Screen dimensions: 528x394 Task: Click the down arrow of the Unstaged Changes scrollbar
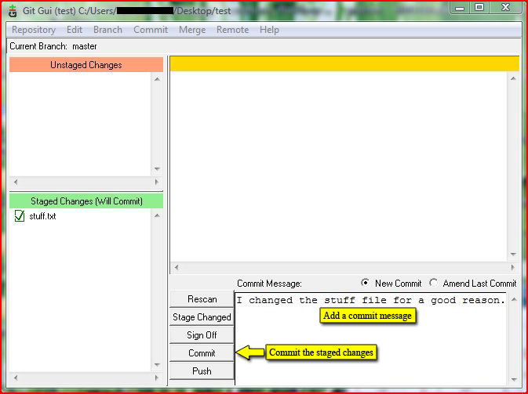click(x=157, y=168)
